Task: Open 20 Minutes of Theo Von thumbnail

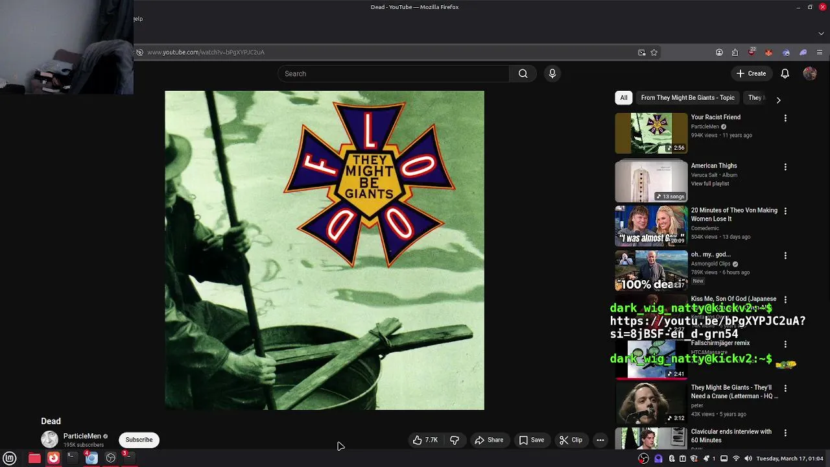Action: point(651,226)
